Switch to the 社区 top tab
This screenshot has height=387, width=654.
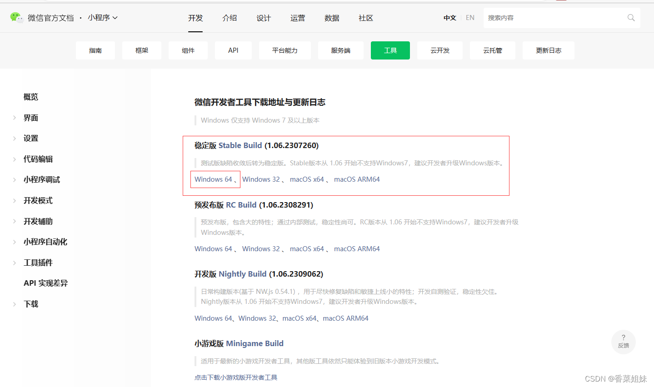(366, 18)
